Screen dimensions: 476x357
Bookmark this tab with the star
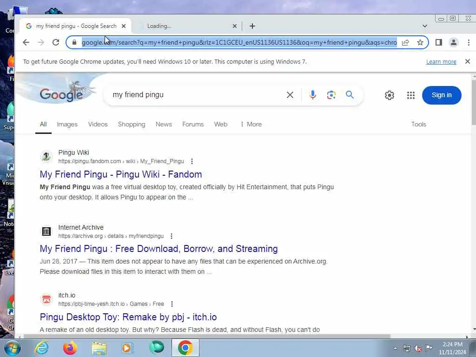[420, 42]
